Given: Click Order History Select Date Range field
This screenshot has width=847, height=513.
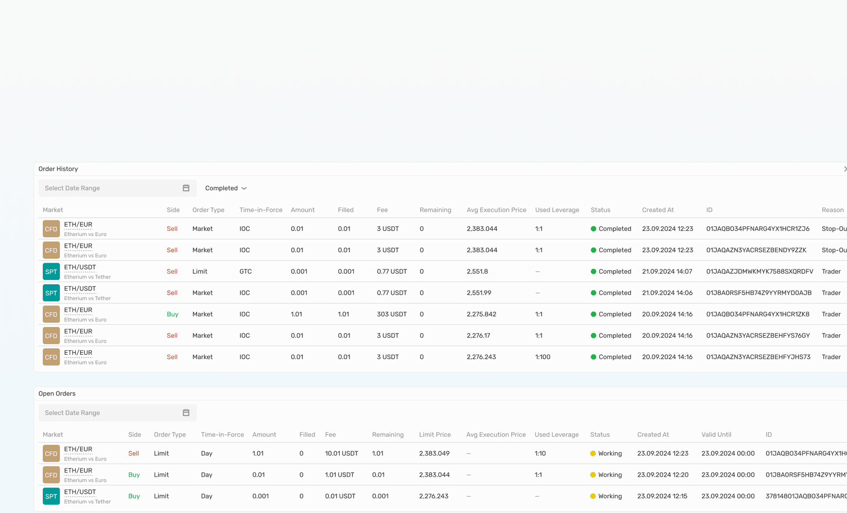Looking at the screenshot, I should tap(117, 188).
